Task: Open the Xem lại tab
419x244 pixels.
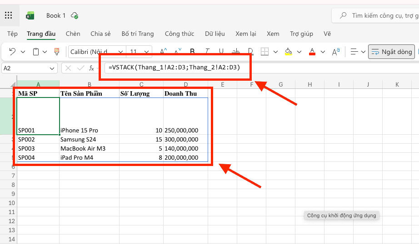Action: (x=246, y=34)
